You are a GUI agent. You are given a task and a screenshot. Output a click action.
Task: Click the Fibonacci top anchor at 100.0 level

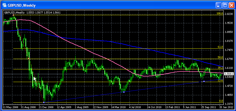[14, 15]
